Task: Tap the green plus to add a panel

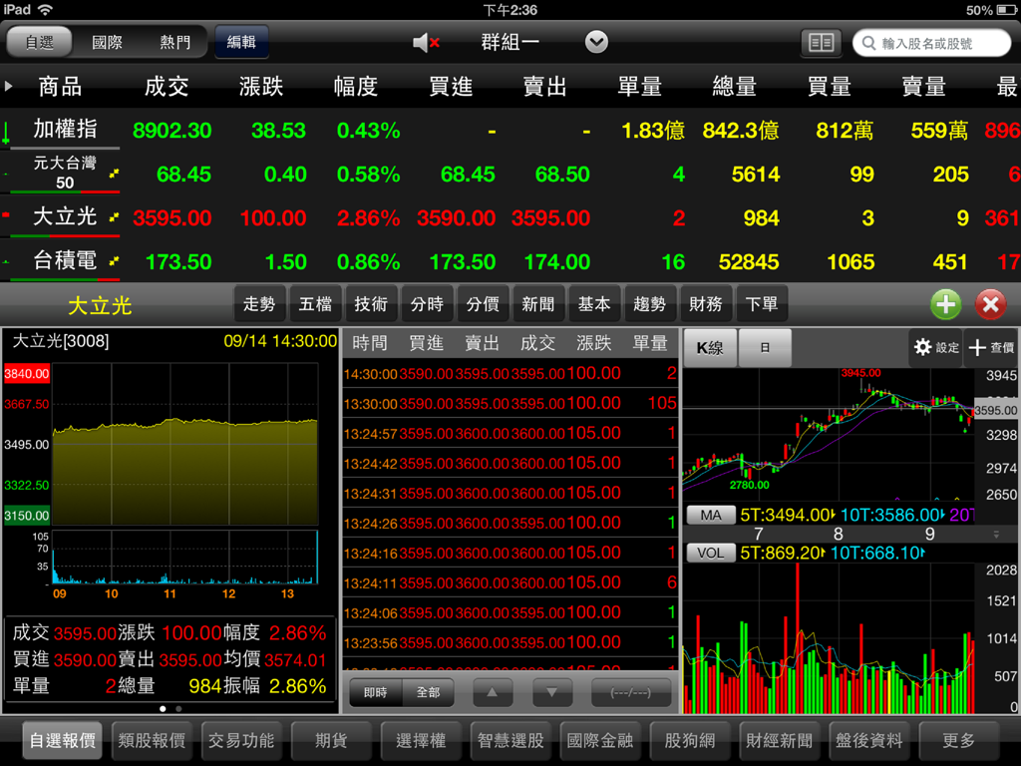Action: [x=945, y=304]
